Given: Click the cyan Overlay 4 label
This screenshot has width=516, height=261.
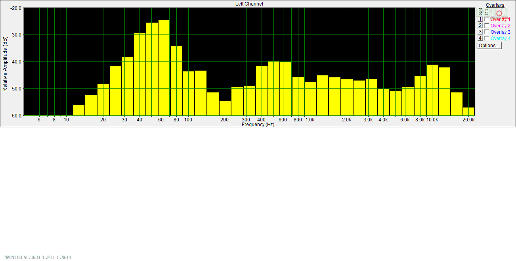Looking at the screenshot, I should click(500, 38).
